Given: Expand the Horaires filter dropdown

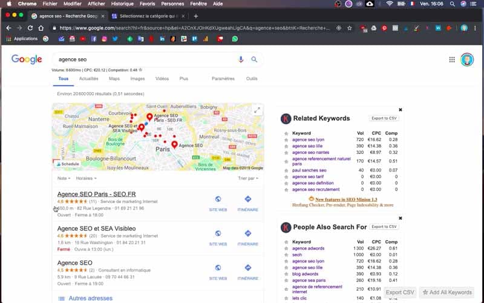Looking at the screenshot, I should (x=86, y=178).
